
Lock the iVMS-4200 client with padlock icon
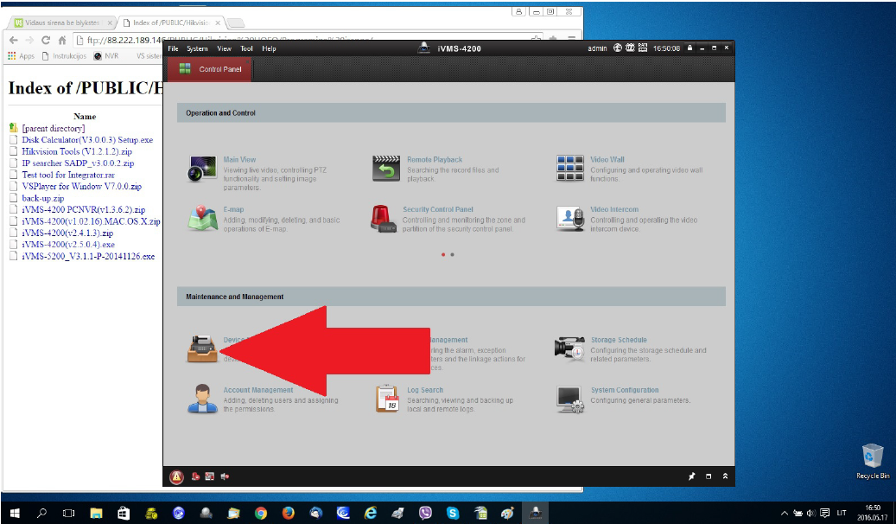pos(689,48)
